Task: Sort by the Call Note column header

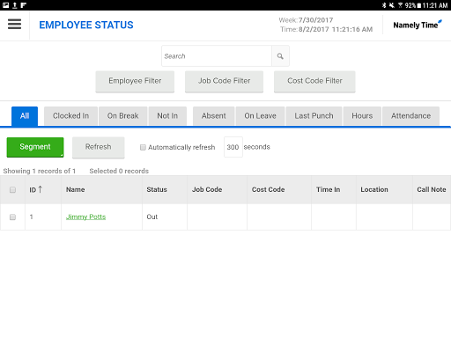Action: pyautogui.click(x=432, y=189)
